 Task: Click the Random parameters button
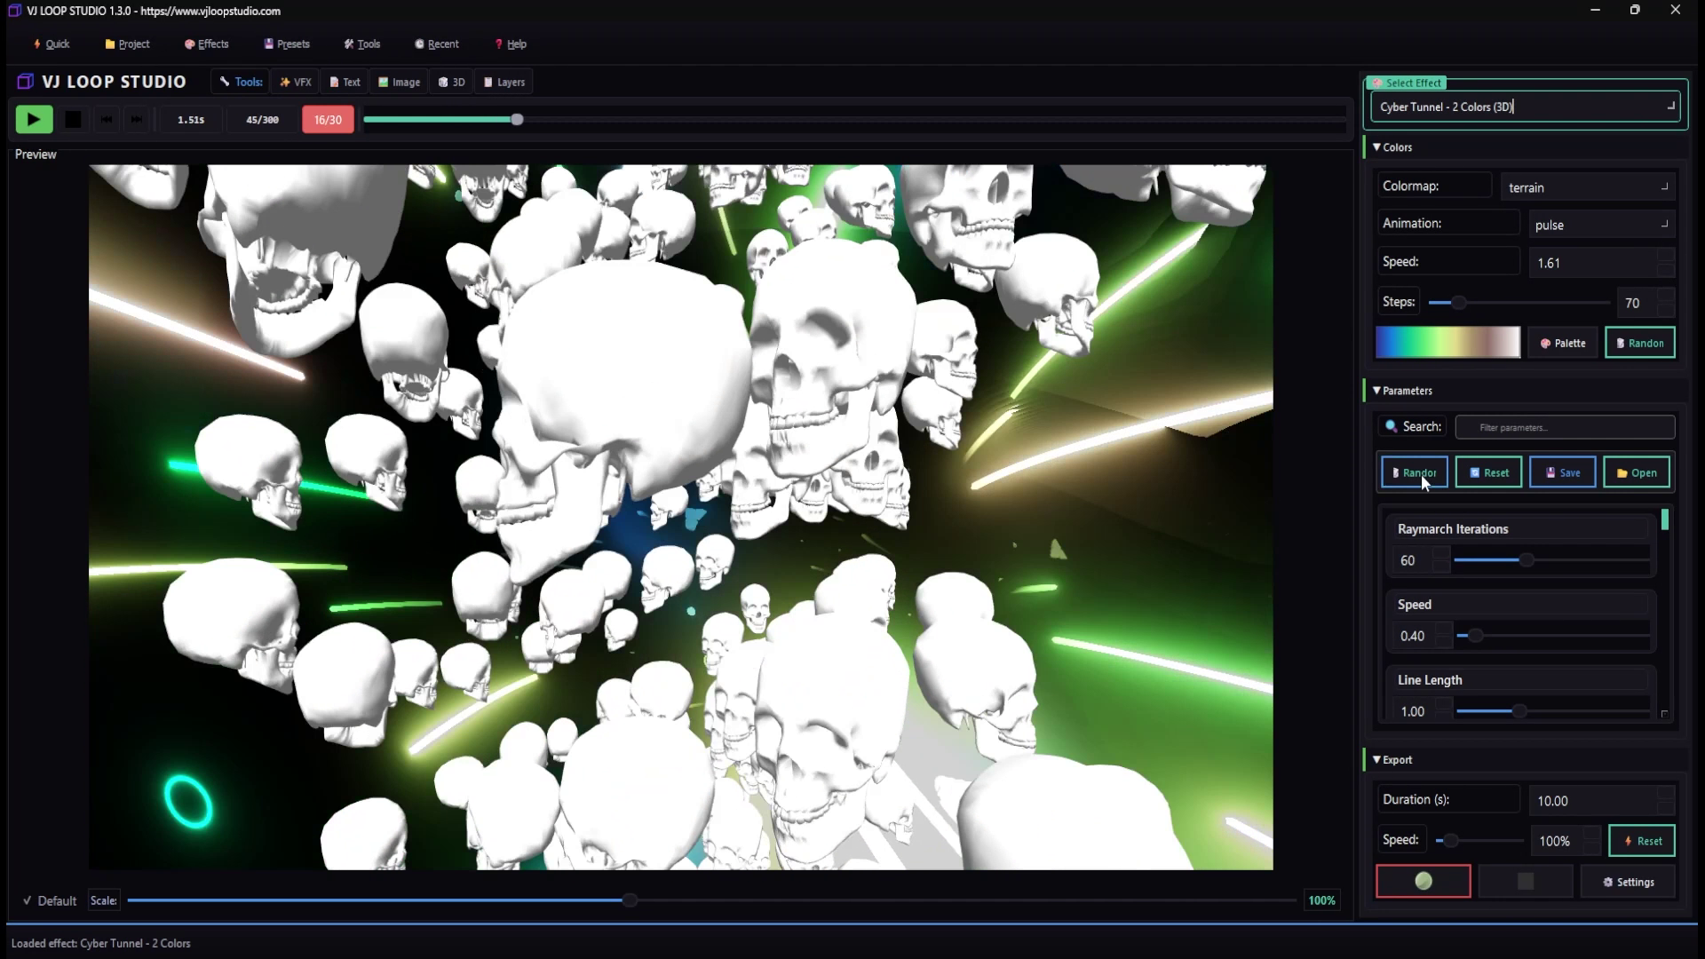click(1414, 472)
